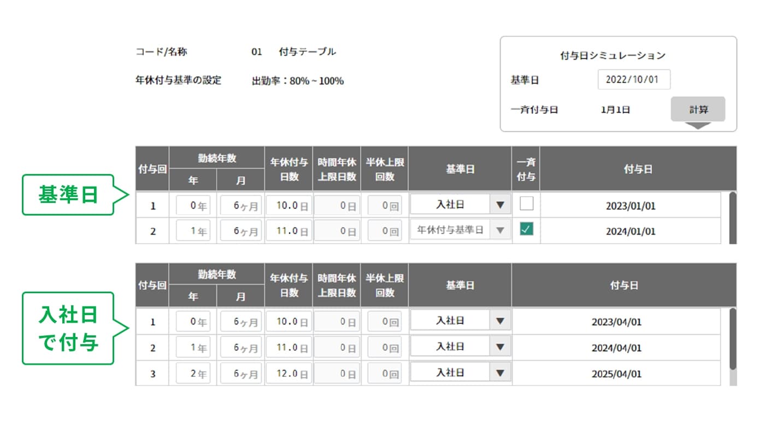Open 入社日 dropdown in upper table row 1
Image resolution: width=765 pixels, height=430 pixels.
click(x=461, y=205)
